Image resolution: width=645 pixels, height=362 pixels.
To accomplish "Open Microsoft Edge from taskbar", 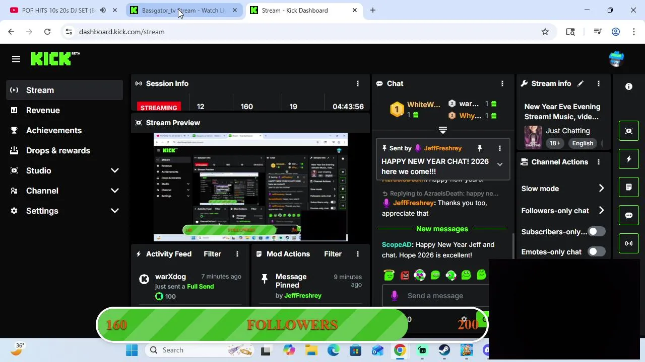I will 334,350.
